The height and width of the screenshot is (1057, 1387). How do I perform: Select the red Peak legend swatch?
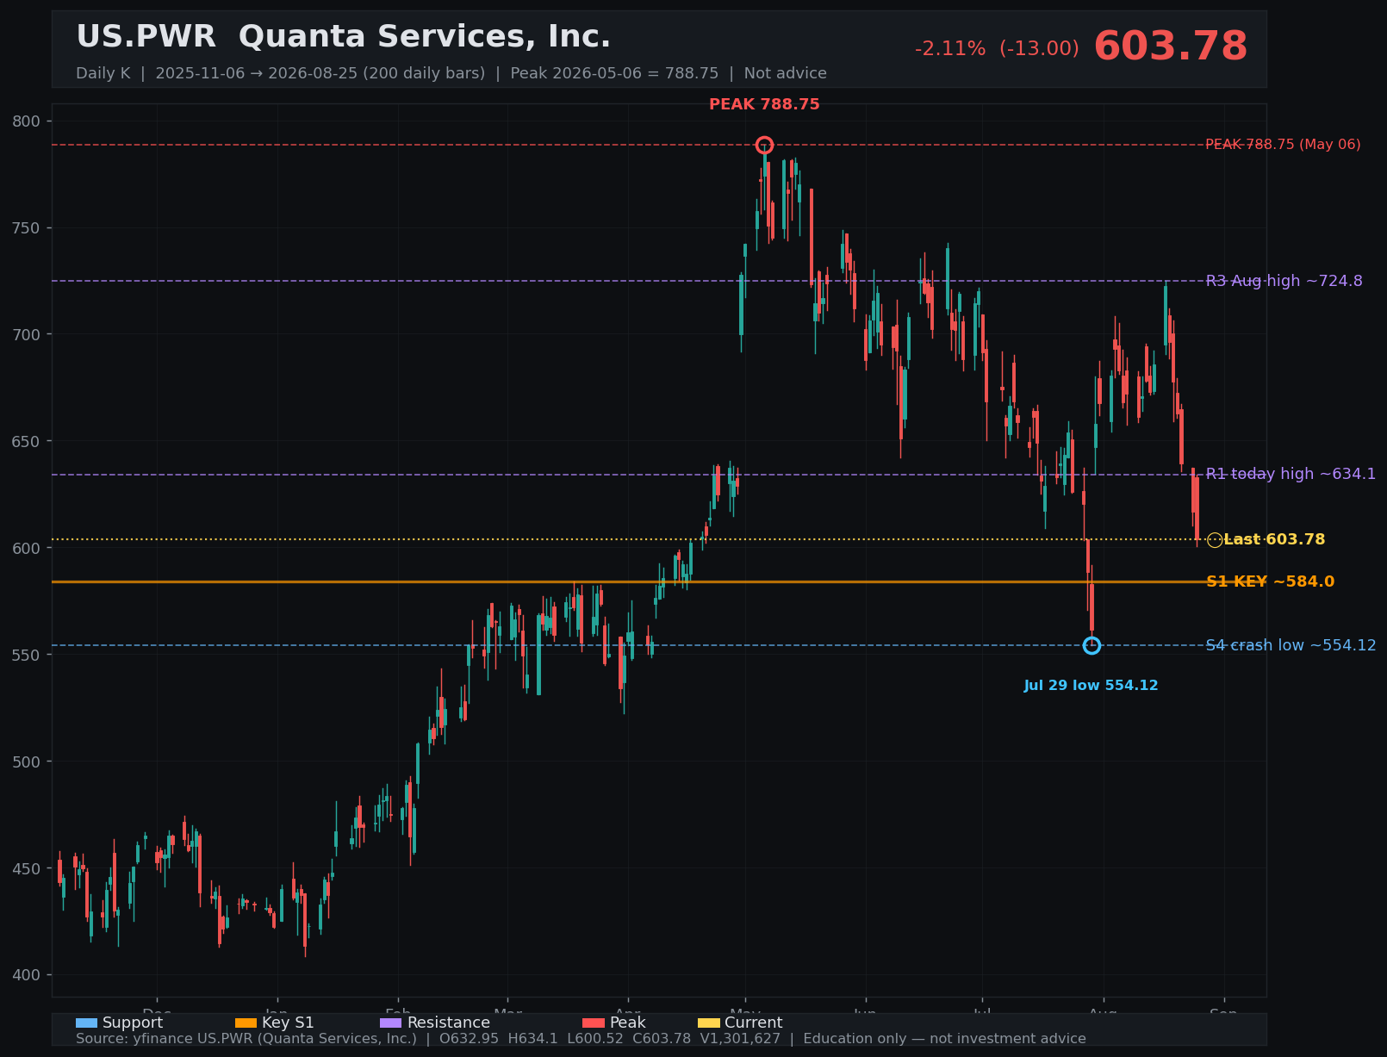pyautogui.click(x=594, y=1023)
